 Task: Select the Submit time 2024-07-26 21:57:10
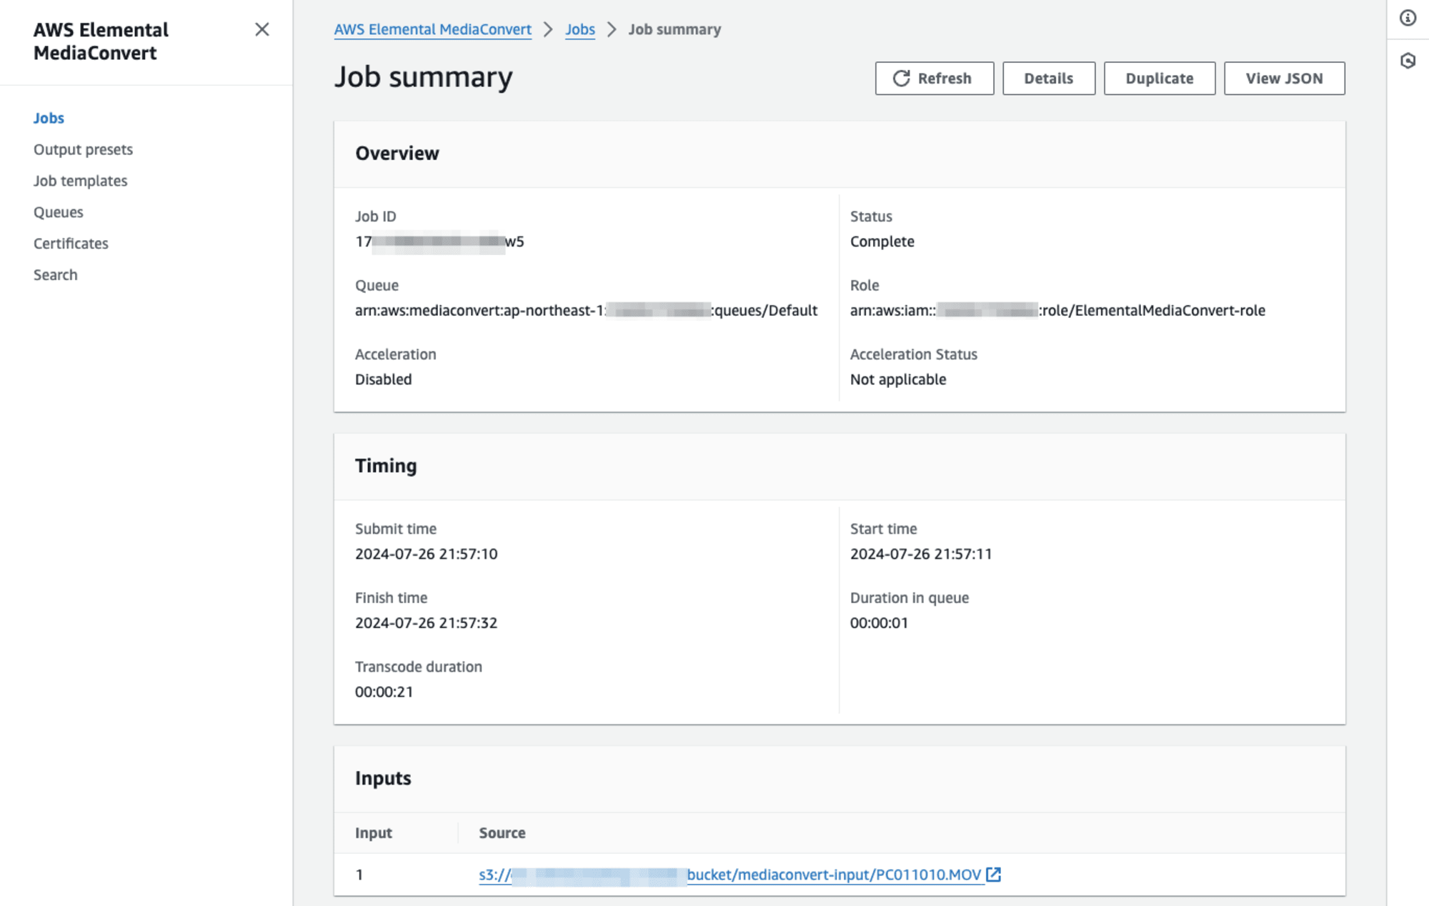426,554
